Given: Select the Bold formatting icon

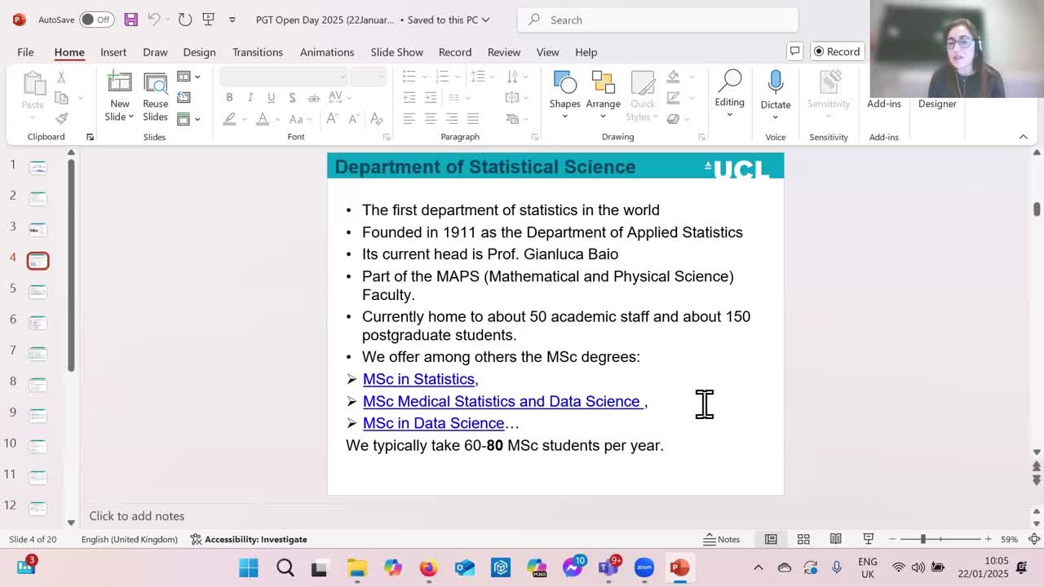Looking at the screenshot, I should pos(229,97).
